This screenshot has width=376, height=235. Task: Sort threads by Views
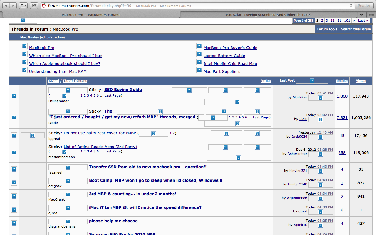coord(361,81)
